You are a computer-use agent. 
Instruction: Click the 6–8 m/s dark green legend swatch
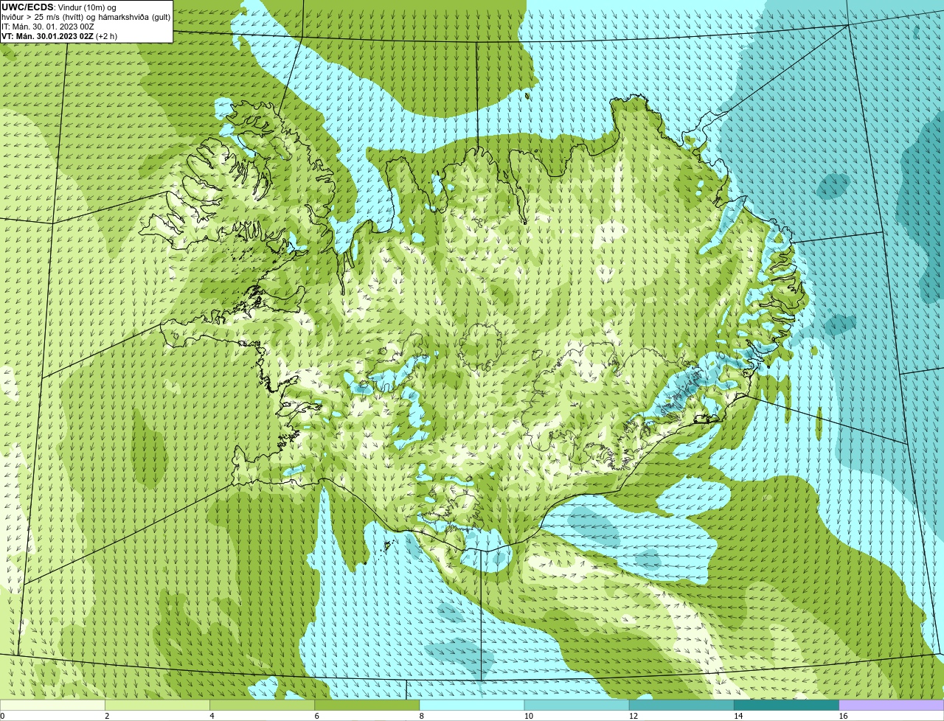point(367,705)
